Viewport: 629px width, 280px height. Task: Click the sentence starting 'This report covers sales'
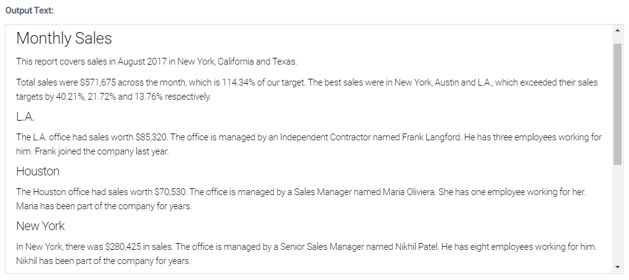coord(157,62)
